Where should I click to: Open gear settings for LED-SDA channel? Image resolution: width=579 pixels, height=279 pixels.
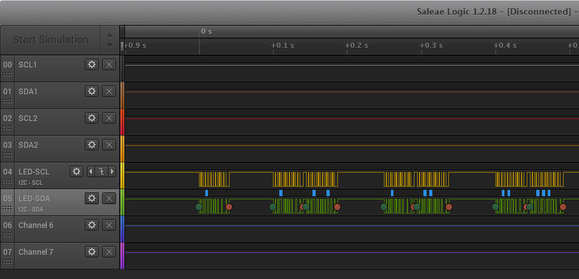[x=92, y=198]
